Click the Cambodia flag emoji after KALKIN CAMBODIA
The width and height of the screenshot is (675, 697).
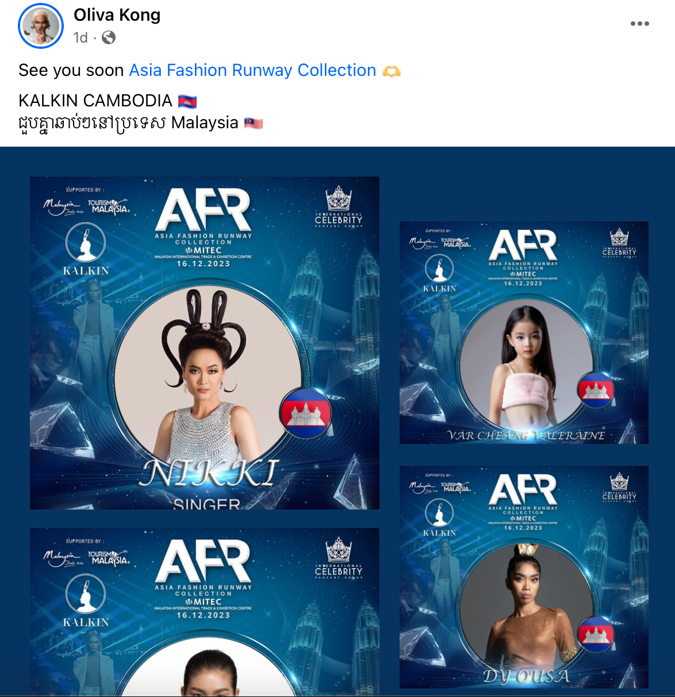pos(187,101)
